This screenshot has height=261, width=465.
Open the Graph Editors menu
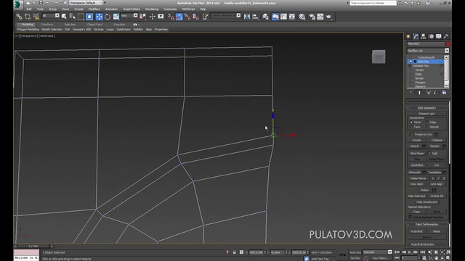(x=132, y=9)
